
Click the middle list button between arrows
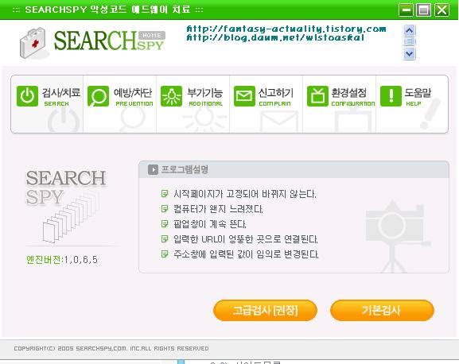pos(409,41)
